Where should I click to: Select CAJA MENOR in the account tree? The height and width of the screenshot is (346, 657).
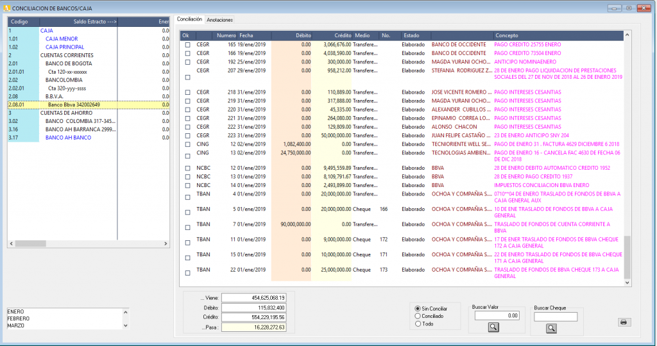[61, 39]
